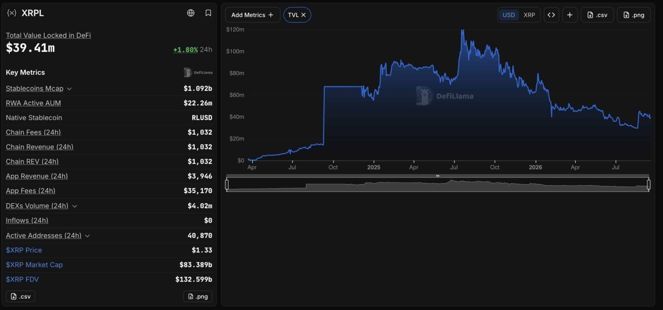Image resolution: width=663 pixels, height=310 pixels.
Task: Switch chart denomination to USD
Action: tap(509, 15)
